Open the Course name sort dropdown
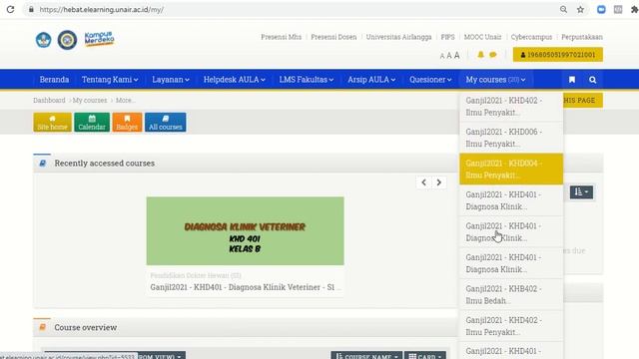Screen dimensions: 639x359 pos(366,355)
